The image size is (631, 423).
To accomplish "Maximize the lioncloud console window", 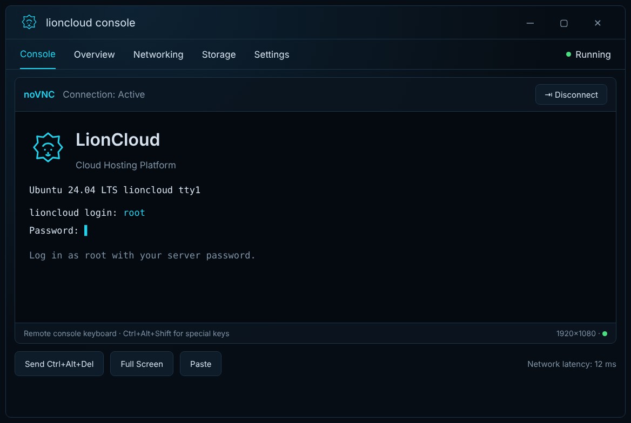I will pos(564,23).
